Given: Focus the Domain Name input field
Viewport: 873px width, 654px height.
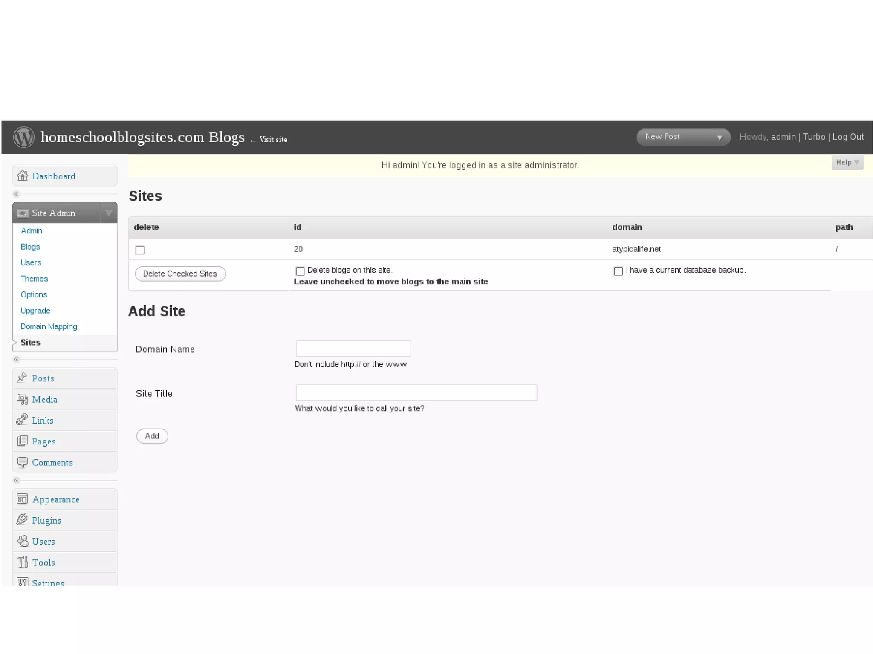Looking at the screenshot, I should tap(353, 349).
